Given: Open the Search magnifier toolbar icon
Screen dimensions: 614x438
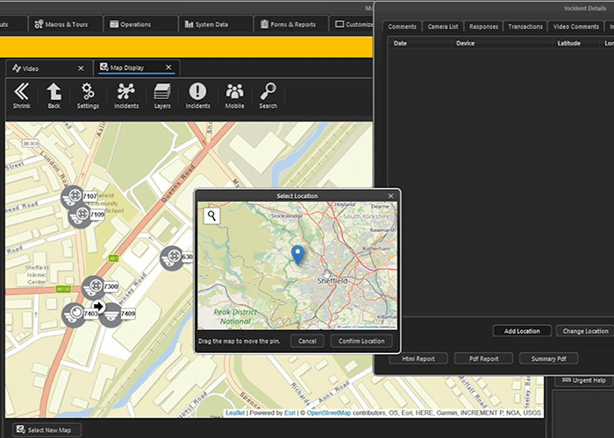Looking at the screenshot, I should point(268,95).
